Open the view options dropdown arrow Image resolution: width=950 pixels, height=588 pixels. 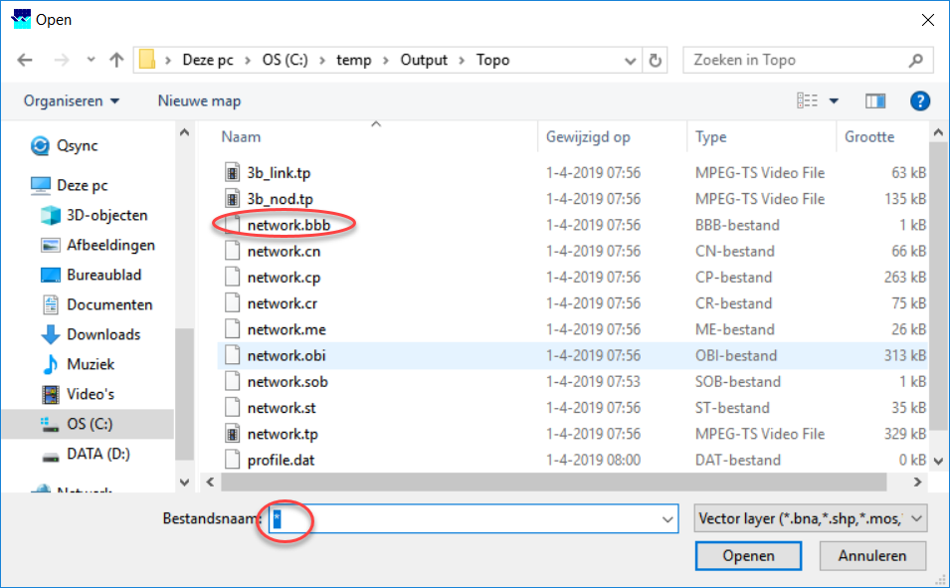tap(834, 100)
